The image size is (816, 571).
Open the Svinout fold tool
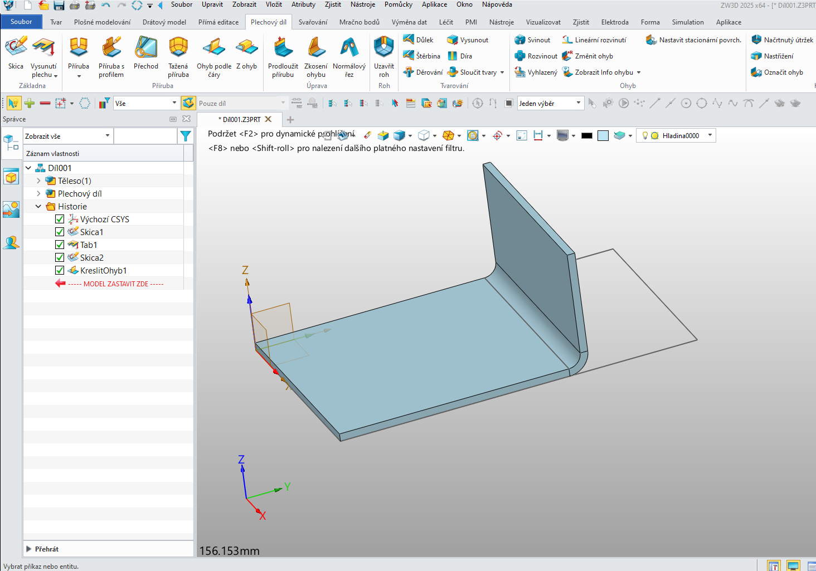[x=532, y=40]
